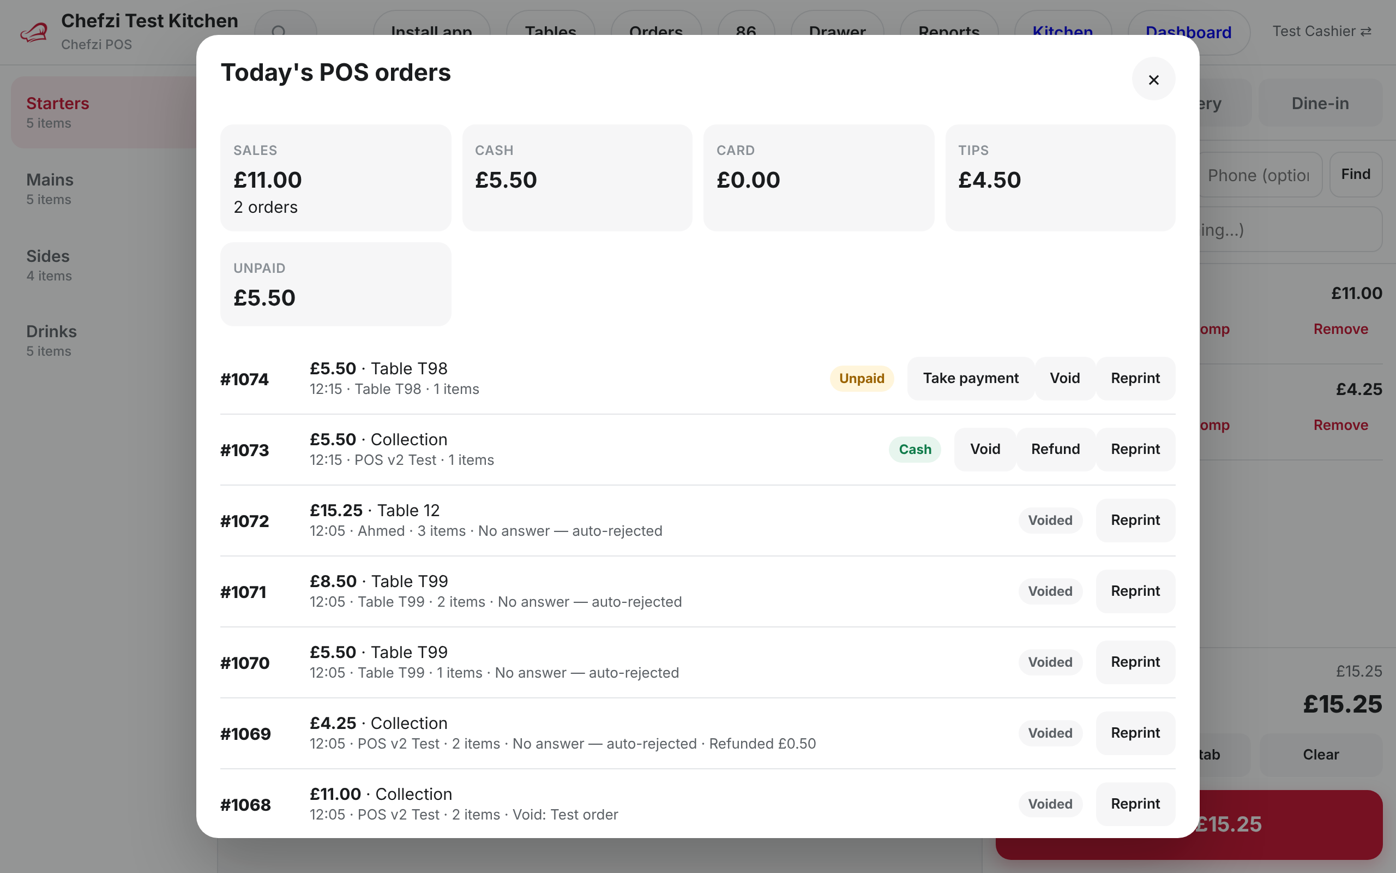Reprint receipt for order #1074
Viewport: 1396px width, 873px height.
(1135, 378)
